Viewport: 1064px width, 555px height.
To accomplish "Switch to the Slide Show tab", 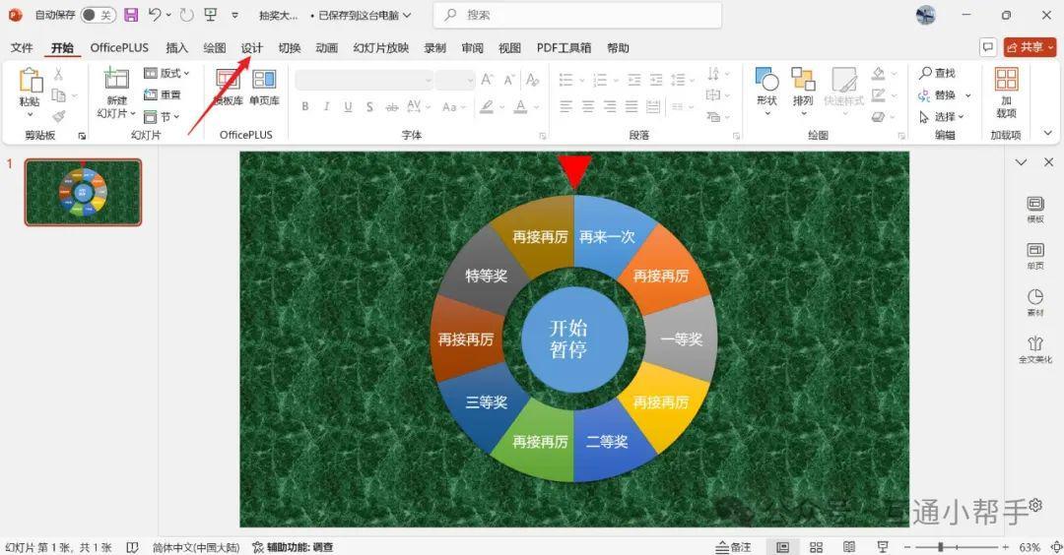I will pyautogui.click(x=380, y=47).
